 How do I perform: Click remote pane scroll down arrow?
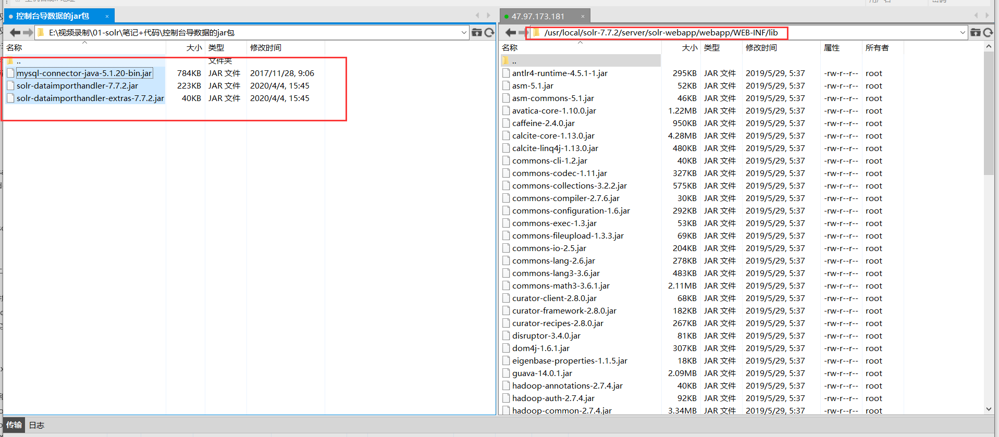989,409
